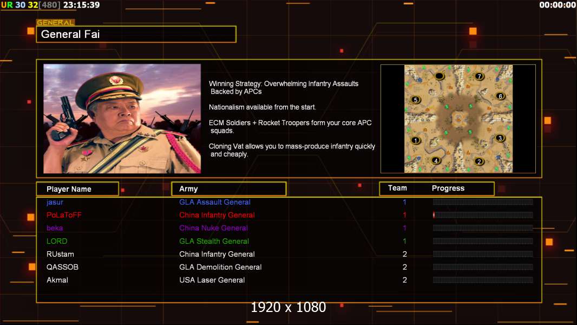Click the 00:00:00 timer at top right

558,5
